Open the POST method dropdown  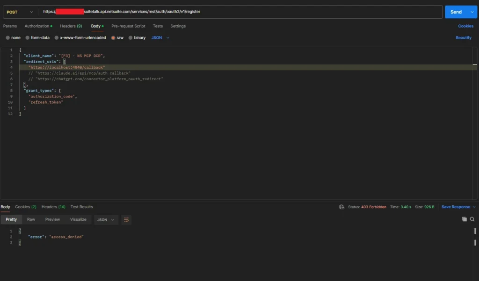click(20, 12)
